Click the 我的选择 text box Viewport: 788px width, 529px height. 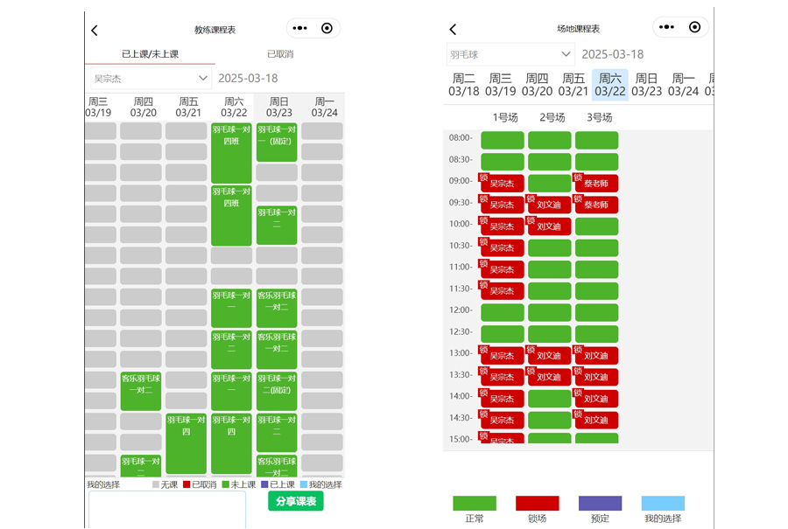[166, 510]
